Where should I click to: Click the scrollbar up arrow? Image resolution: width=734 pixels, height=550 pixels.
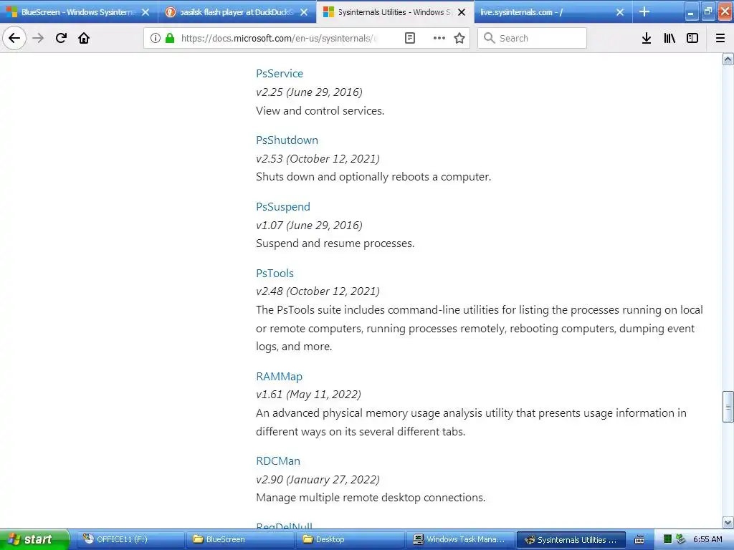(x=728, y=59)
